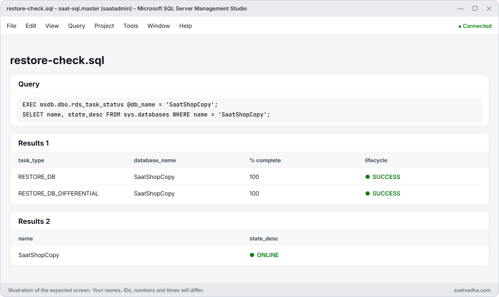Select SaatShopCopy in the RESTORE_DB_DIFFERENTIAL row
Image resolution: width=499 pixels, height=297 pixels.
point(154,193)
